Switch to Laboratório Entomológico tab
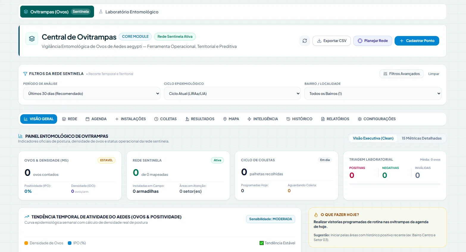This screenshot has width=466, height=252. [x=129, y=12]
